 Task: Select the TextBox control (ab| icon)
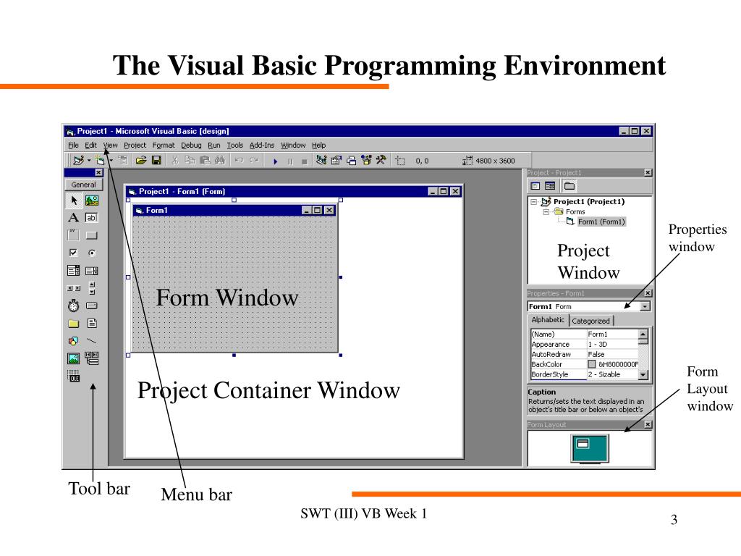tap(92, 217)
